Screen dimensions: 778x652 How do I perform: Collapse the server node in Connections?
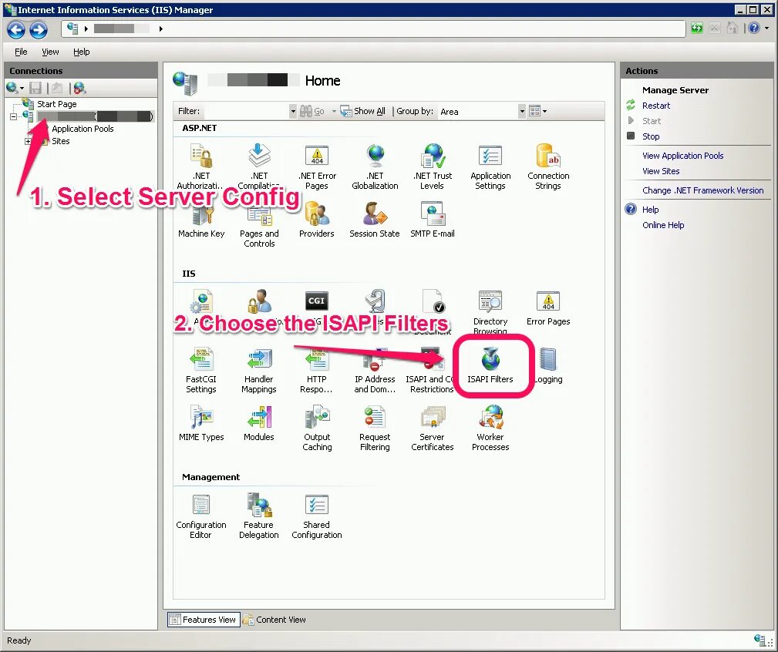[x=13, y=116]
